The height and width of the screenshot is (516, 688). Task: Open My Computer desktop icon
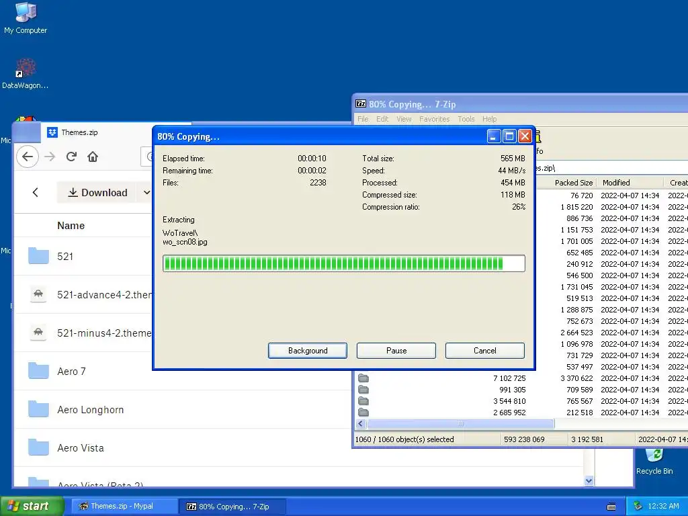click(x=26, y=18)
